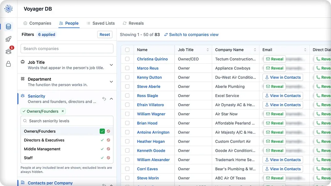Select the Ross Slagle row checkbox
The height and width of the screenshot is (186, 331).
point(127,96)
